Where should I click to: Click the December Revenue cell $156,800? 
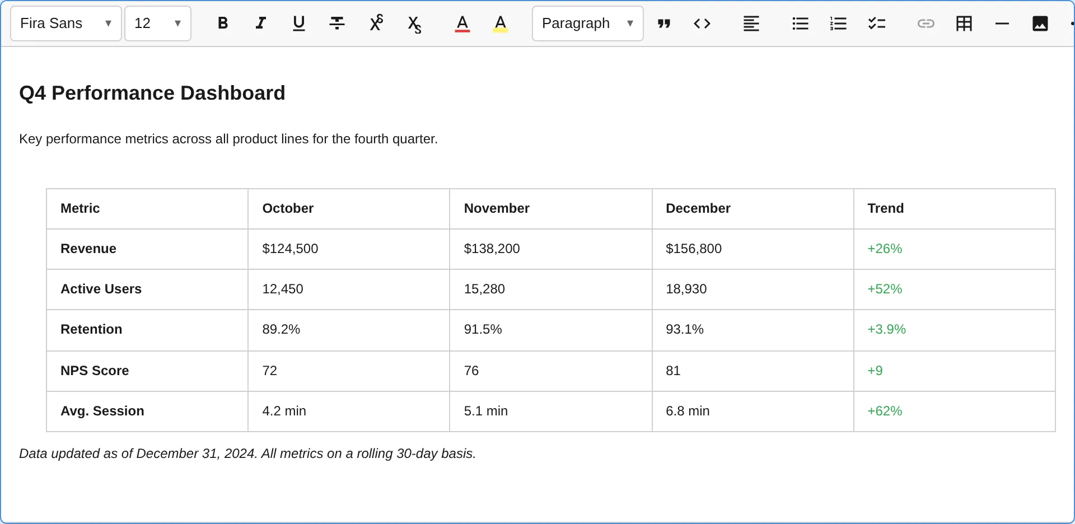tap(693, 249)
